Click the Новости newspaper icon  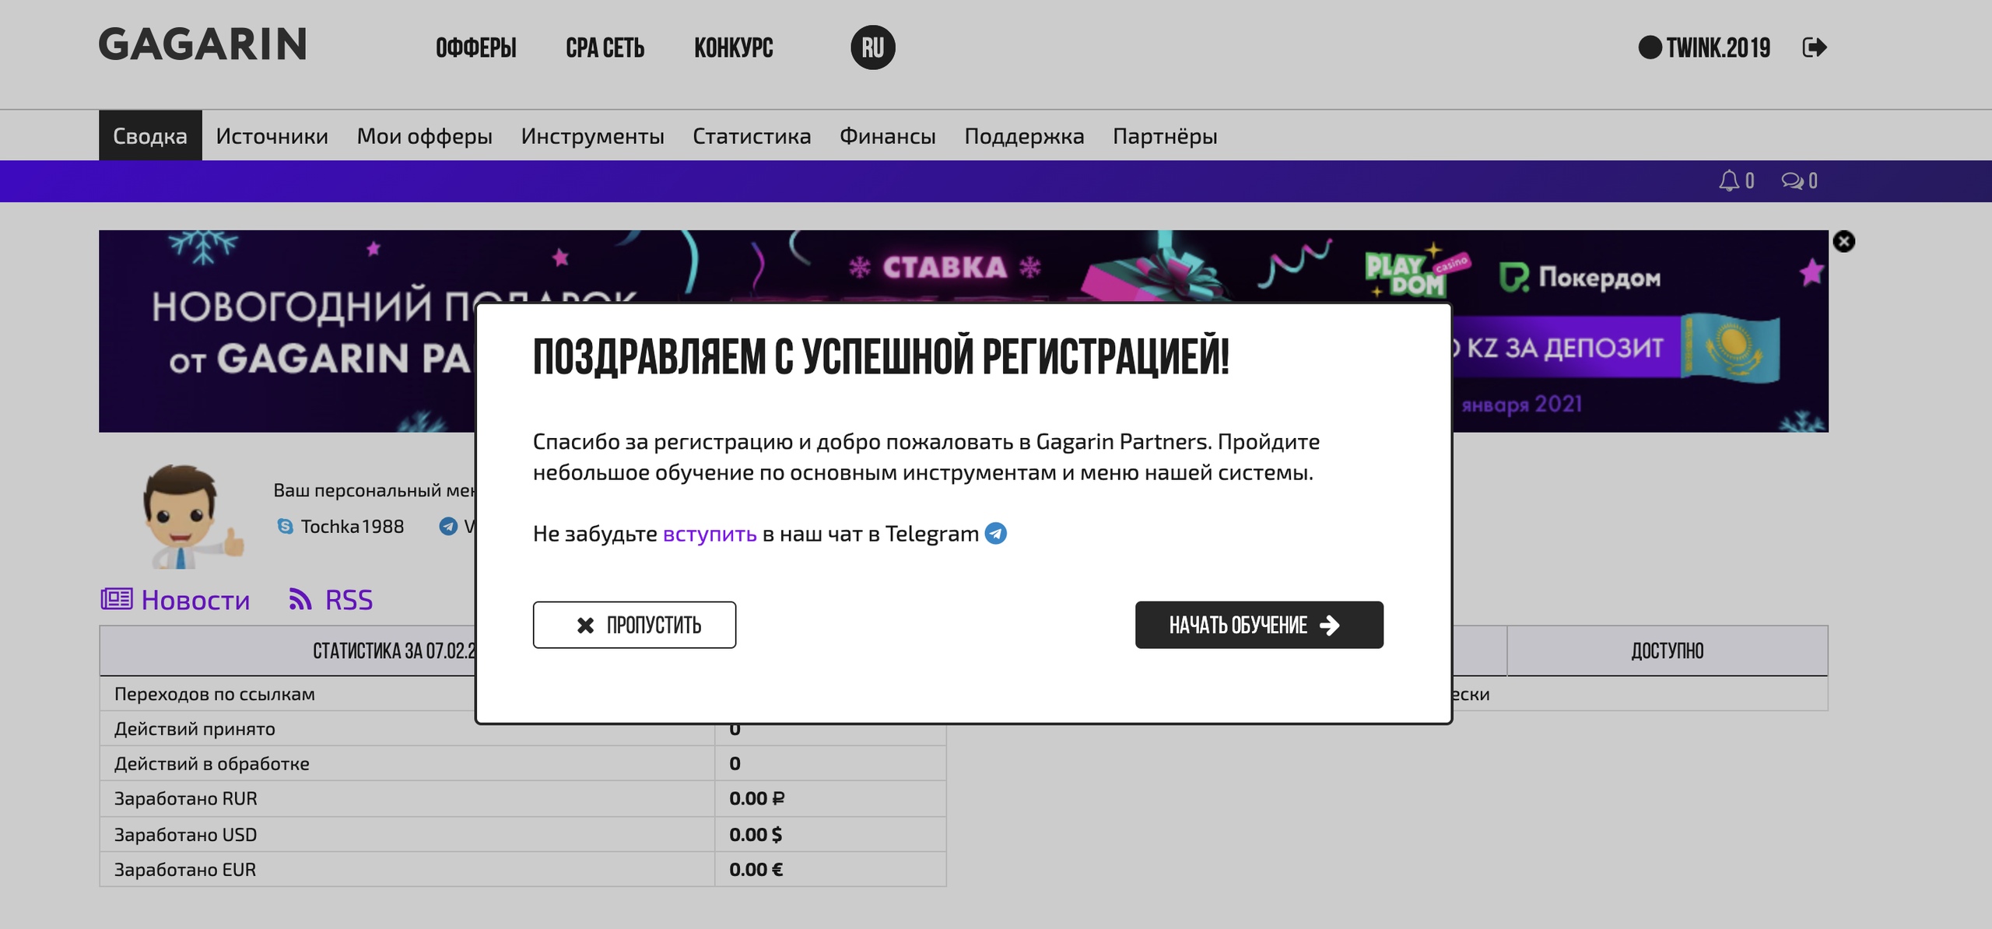pyautogui.click(x=117, y=599)
